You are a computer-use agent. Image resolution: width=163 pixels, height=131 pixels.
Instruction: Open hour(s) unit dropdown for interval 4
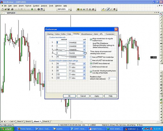[x=84, y=53]
